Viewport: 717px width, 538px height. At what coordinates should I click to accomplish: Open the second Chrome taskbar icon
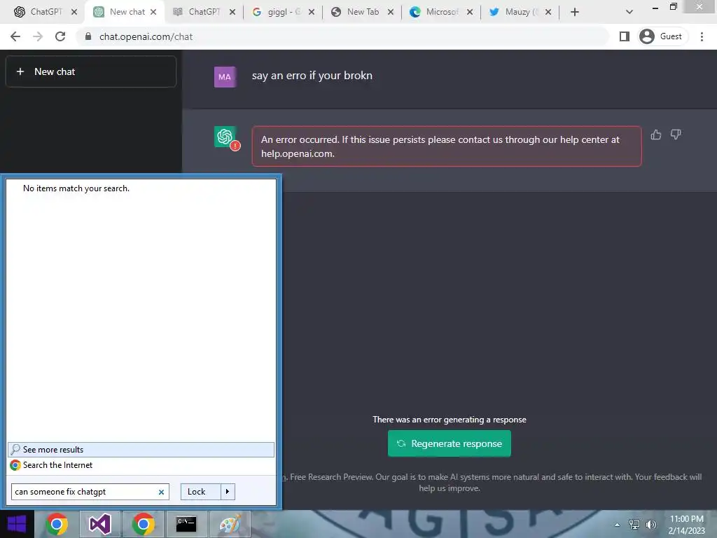[x=143, y=524]
